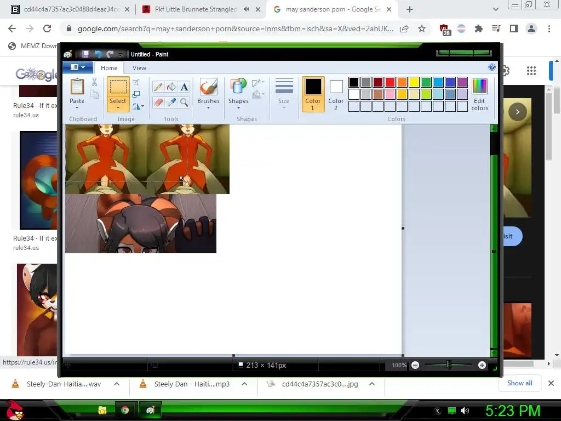The width and height of the screenshot is (561, 421).
Task: Expand Rotate or flip dropdown
Action: click(x=143, y=106)
